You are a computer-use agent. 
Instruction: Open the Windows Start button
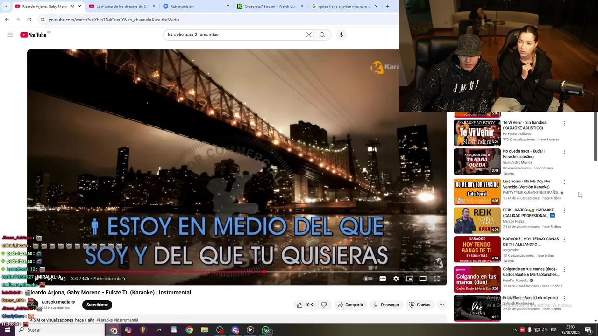pyautogui.click(x=7, y=330)
